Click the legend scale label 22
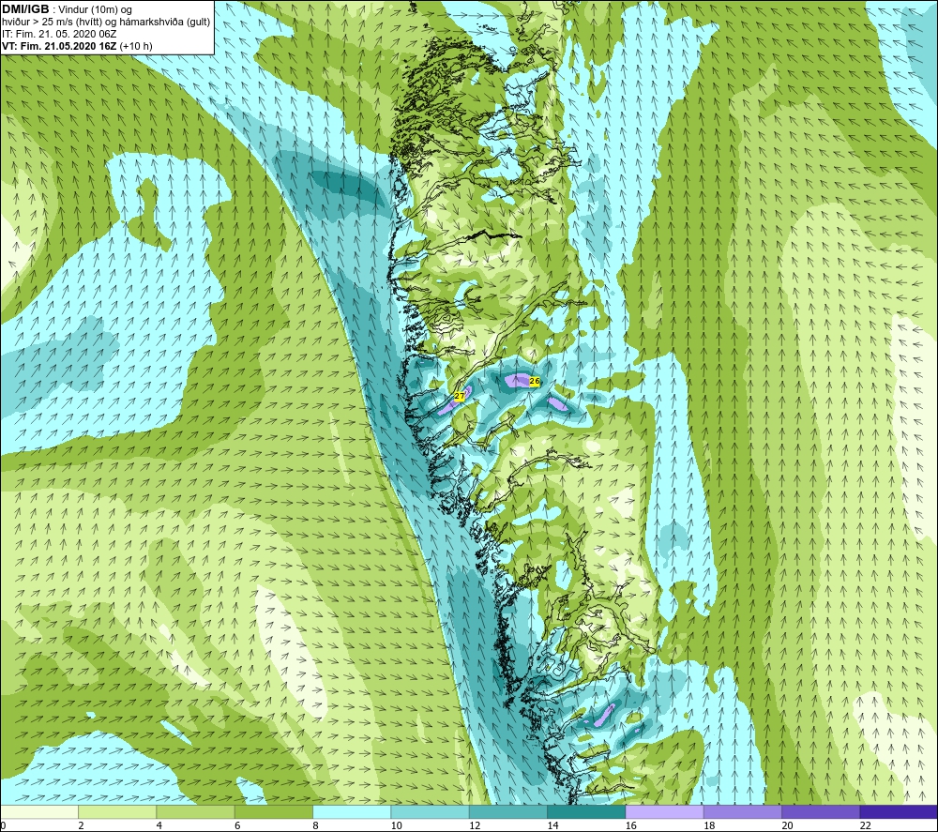 866,825
